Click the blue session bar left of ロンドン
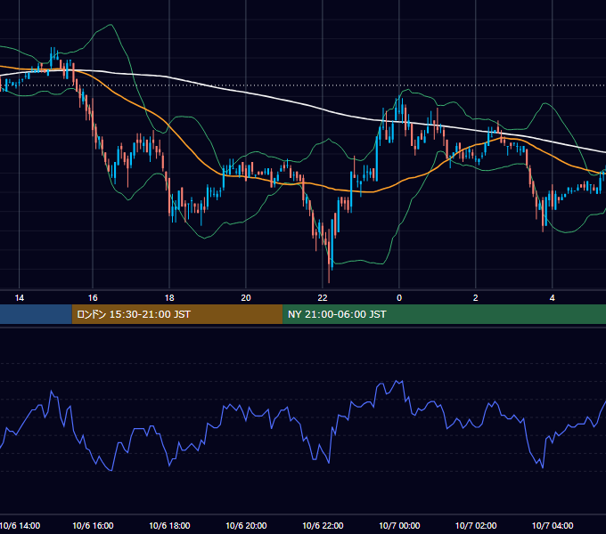The width and height of the screenshot is (606, 534). click(36, 314)
